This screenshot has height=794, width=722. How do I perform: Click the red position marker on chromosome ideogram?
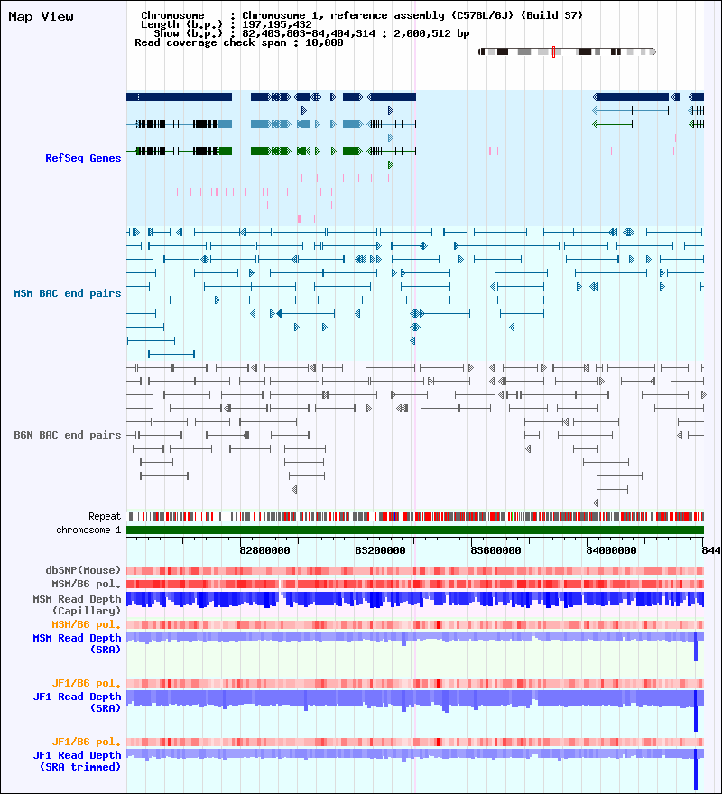(x=553, y=51)
